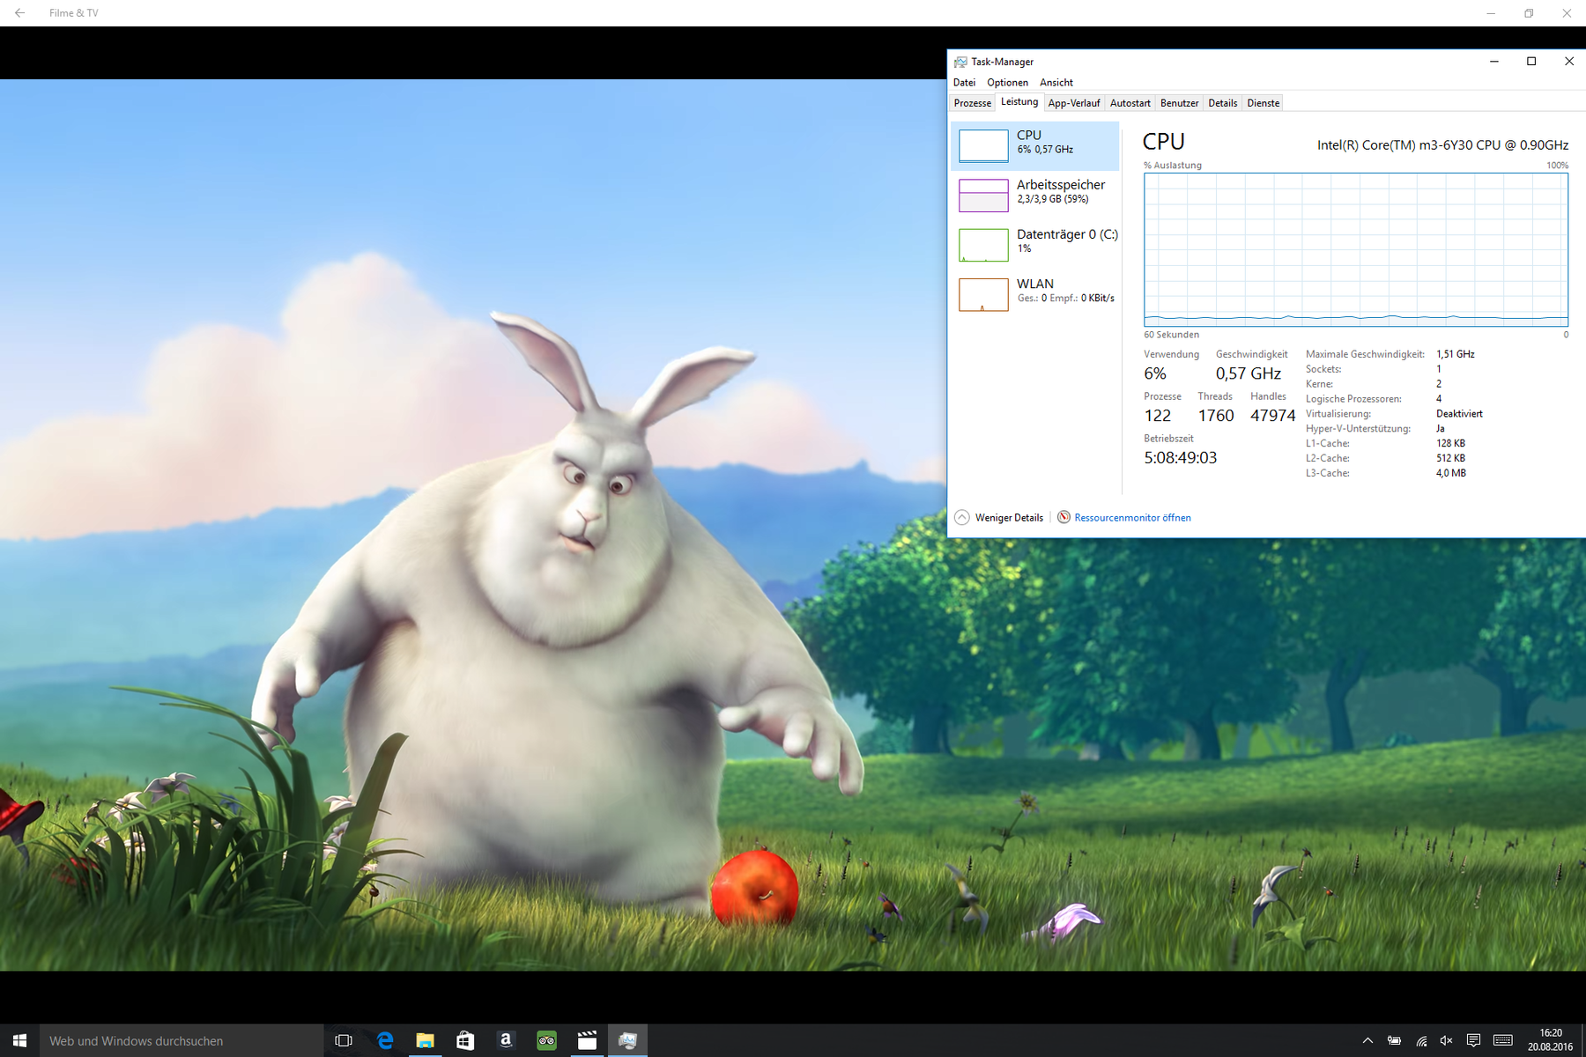The image size is (1586, 1057).
Task: Switch to the Dienste tab
Action: [x=1263, y=103]
